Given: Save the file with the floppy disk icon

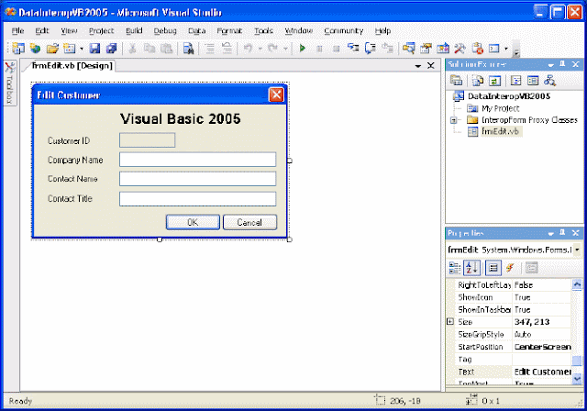Looking at the screenshot, I should [94, 49].
